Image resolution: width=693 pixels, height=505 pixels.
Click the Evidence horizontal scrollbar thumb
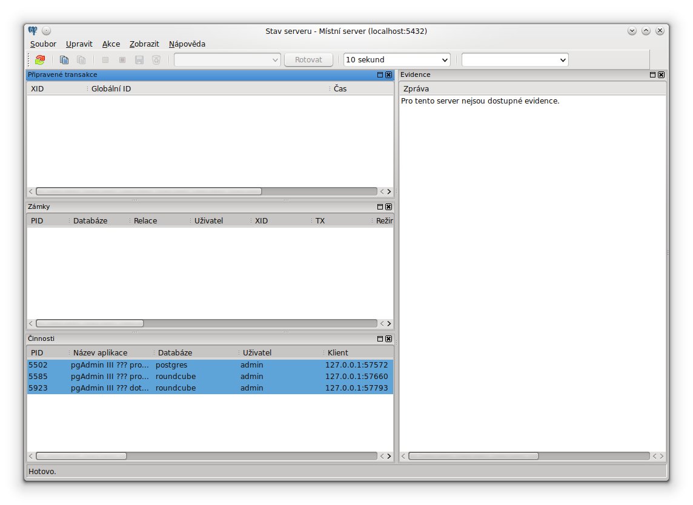tap(473, 455)
